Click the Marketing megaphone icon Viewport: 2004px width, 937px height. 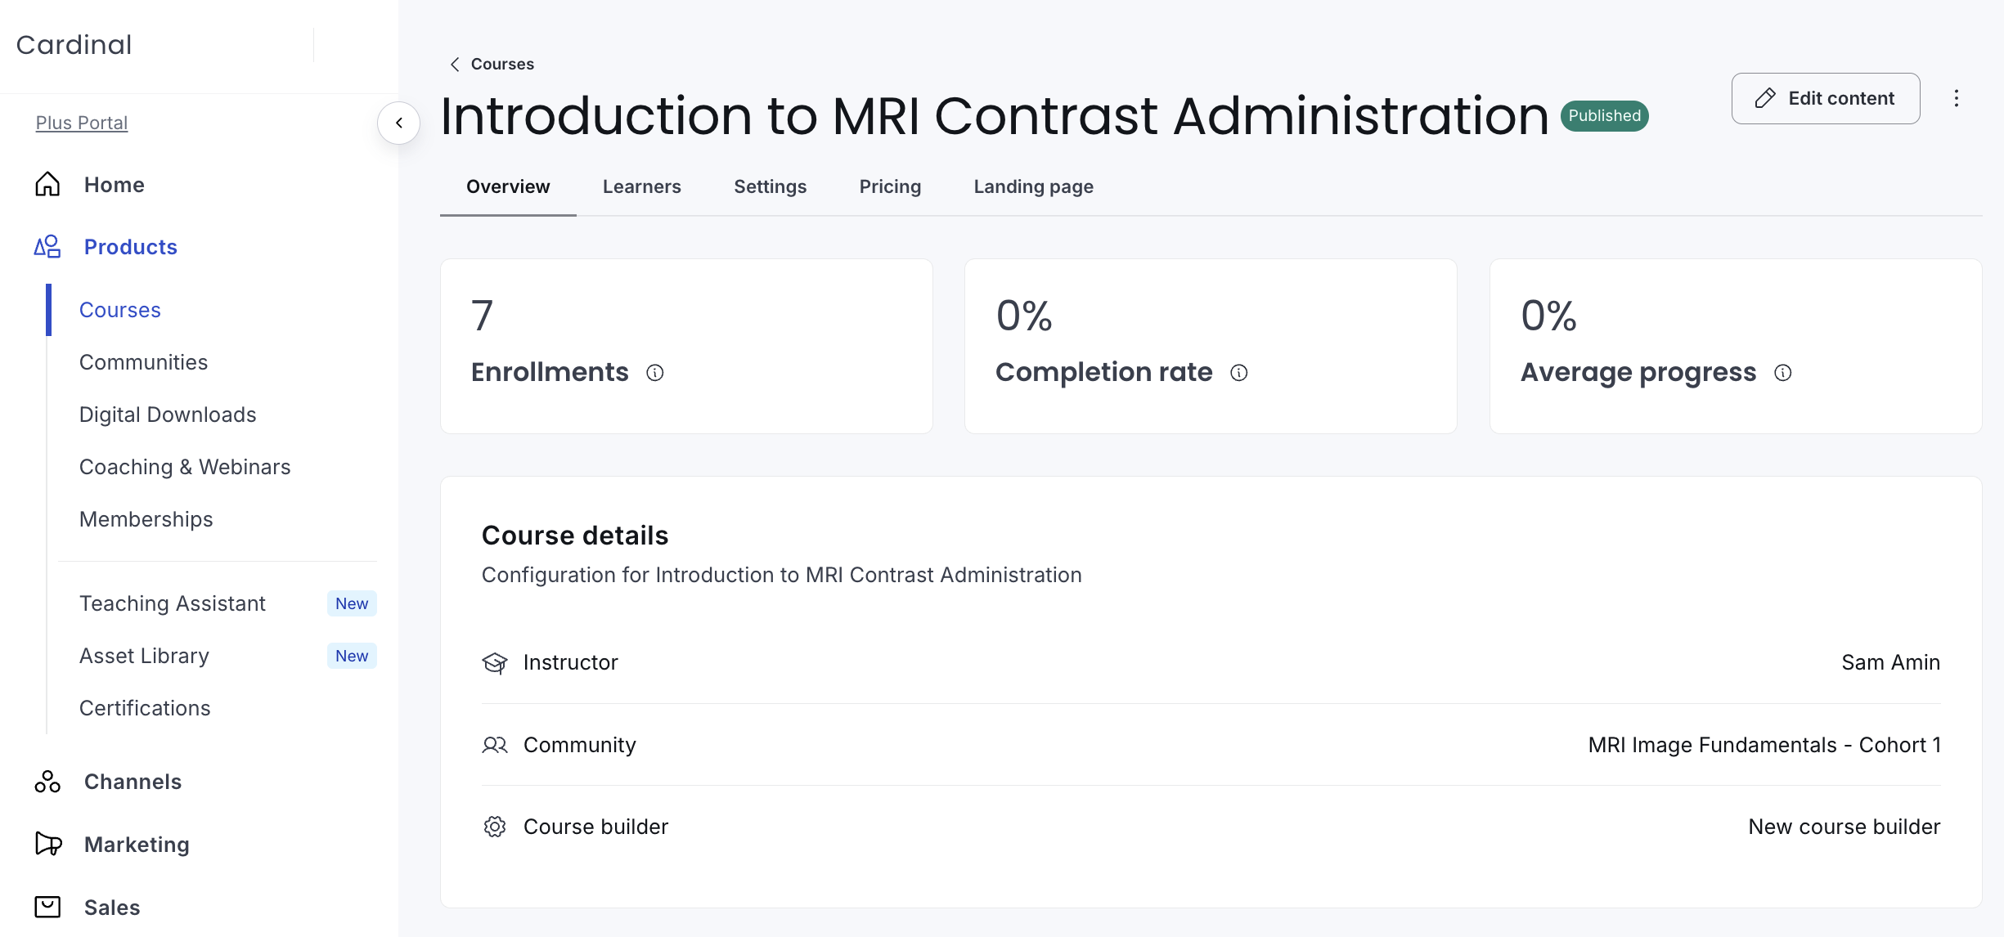pyautogui.click(x=48, y=844)
